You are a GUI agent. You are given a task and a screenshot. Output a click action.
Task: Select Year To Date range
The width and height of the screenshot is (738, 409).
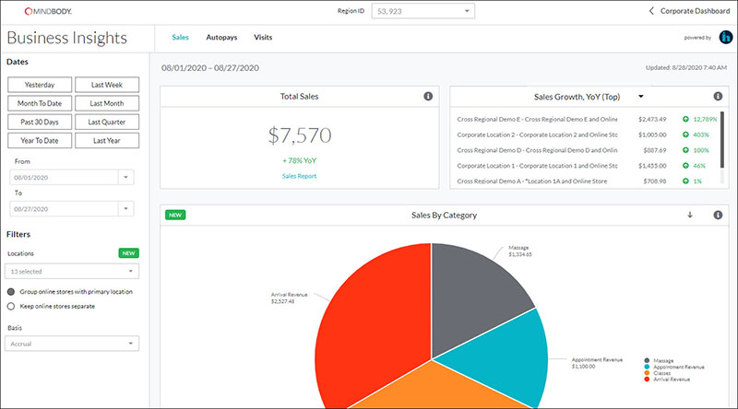click(40, 141)
